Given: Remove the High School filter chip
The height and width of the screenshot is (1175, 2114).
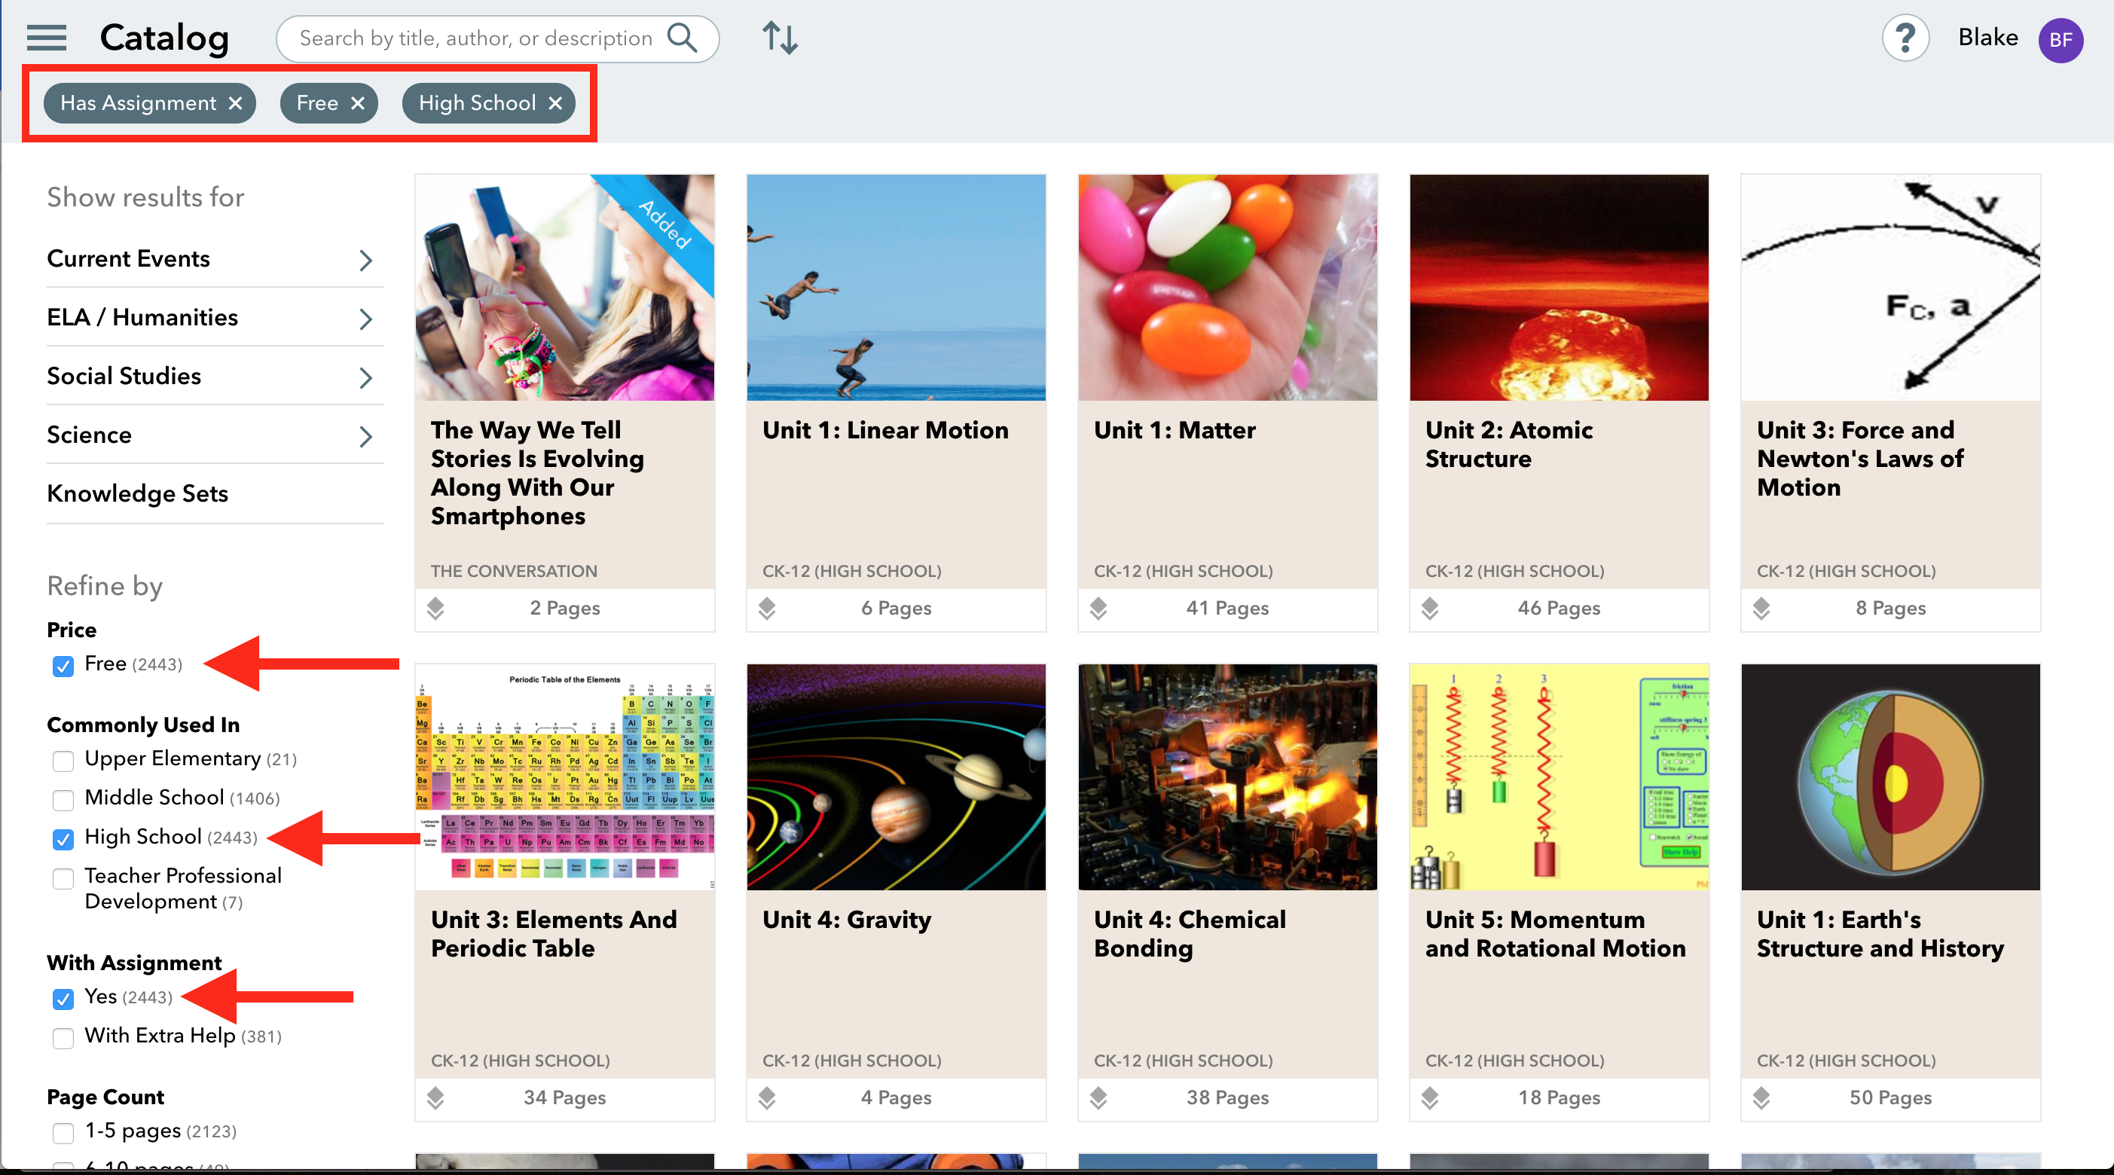Looking at the screenshot, I should 555,103.
